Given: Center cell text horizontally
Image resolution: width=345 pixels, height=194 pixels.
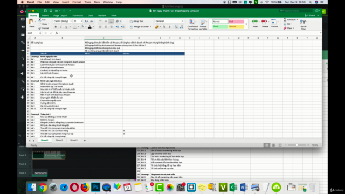Looking at the screenshot, I should click(x=106, y=27).
